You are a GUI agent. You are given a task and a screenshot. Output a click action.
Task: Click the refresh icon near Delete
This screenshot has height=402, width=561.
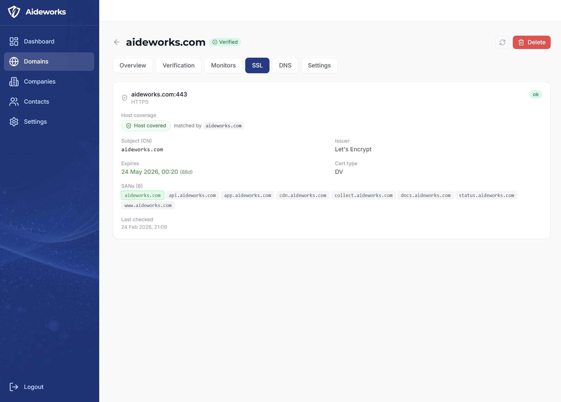(x=502, y=42)
